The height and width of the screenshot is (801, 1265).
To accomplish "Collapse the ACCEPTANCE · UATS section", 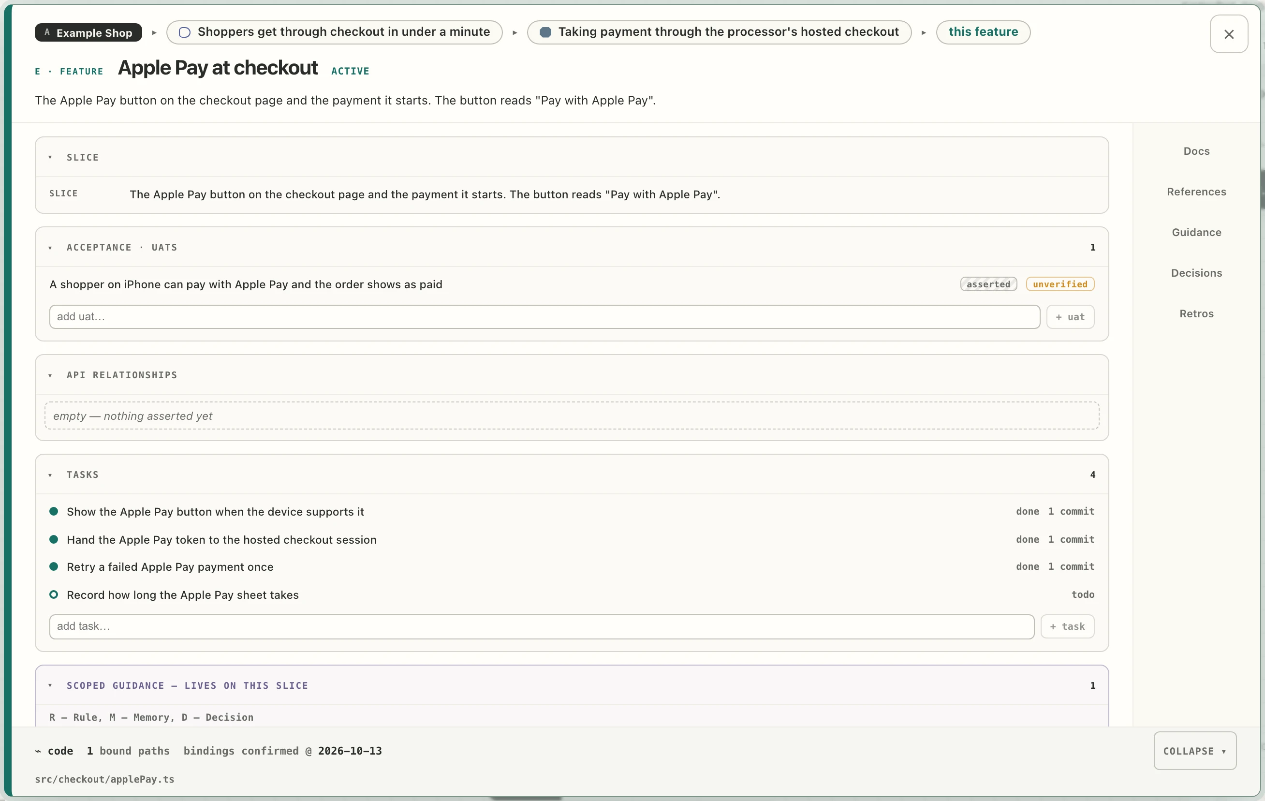I will 50,248.
